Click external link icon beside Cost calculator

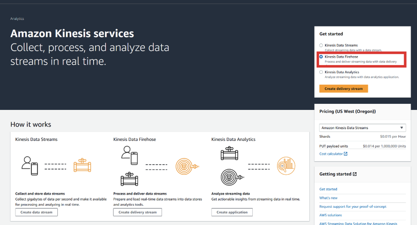346,154
